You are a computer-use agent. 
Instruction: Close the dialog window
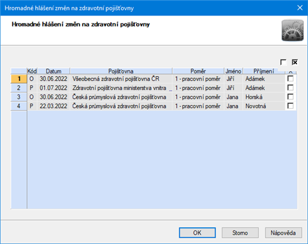(x=300, y=8)
